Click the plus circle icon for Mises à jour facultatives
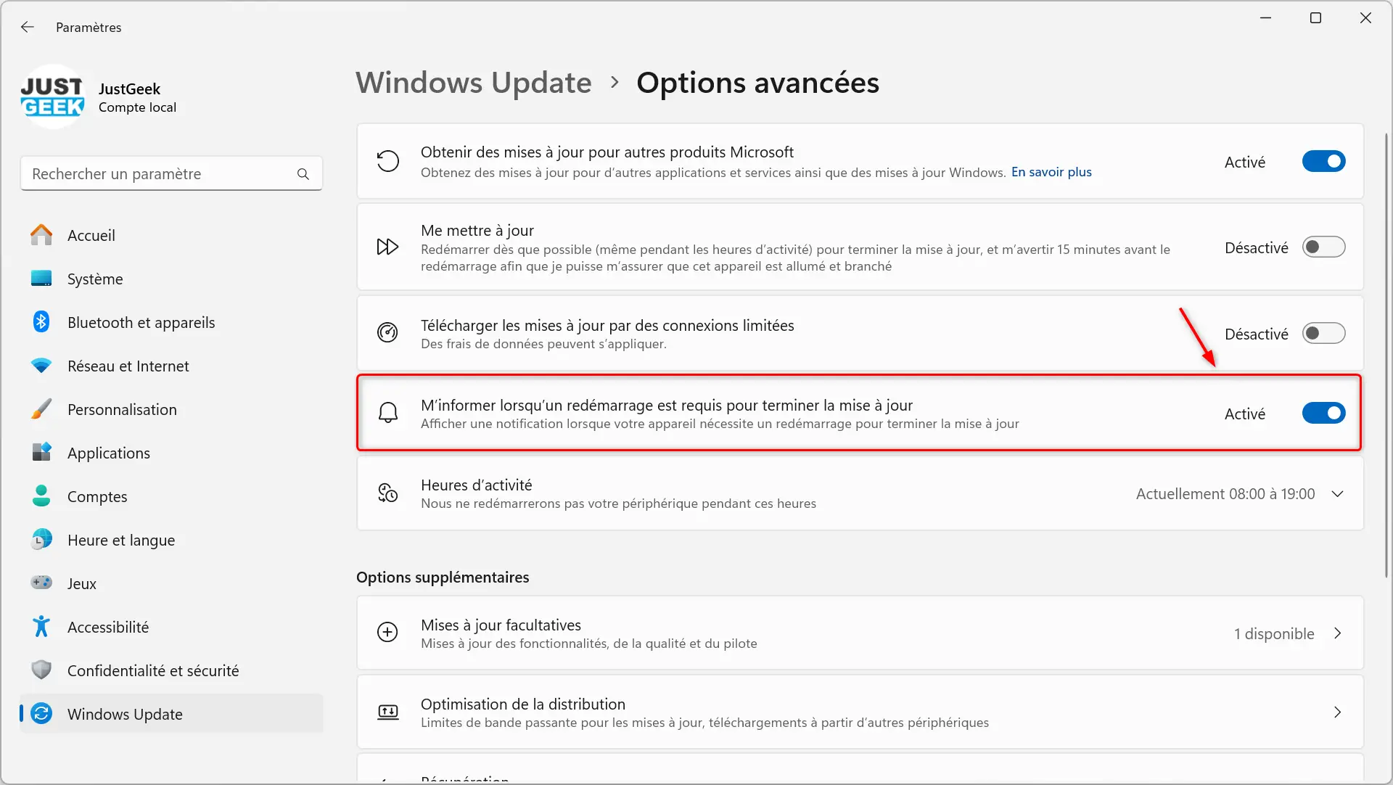The width and height of the screenshot is (1393, 785). [x=388, y=633]
